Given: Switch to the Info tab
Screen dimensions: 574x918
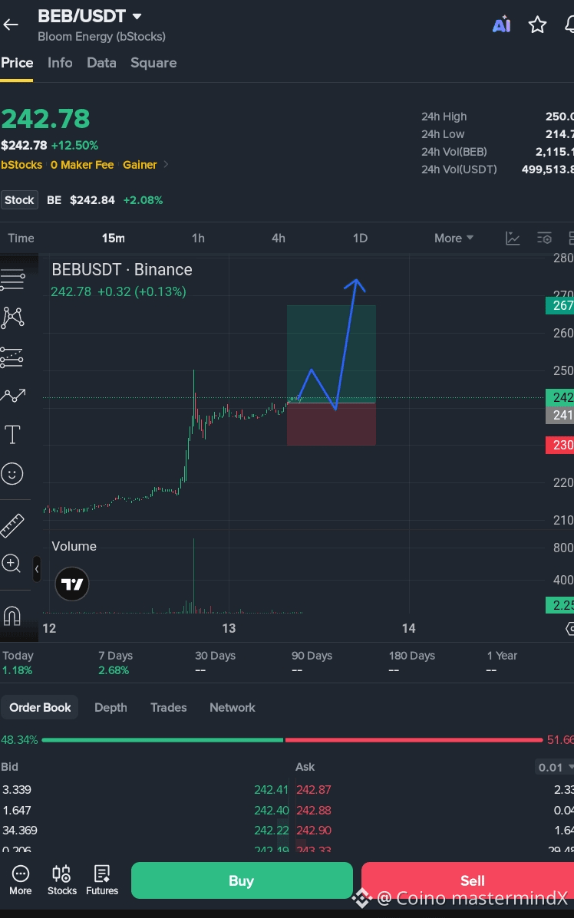Looking at the screenshot, I should [x=60, y=63].
